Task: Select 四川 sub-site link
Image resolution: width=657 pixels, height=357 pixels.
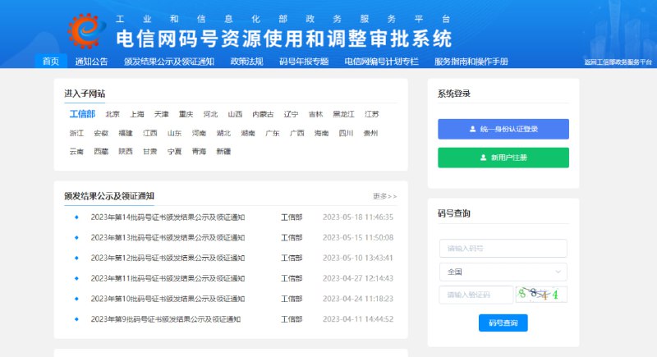Action: pos(346,133)
